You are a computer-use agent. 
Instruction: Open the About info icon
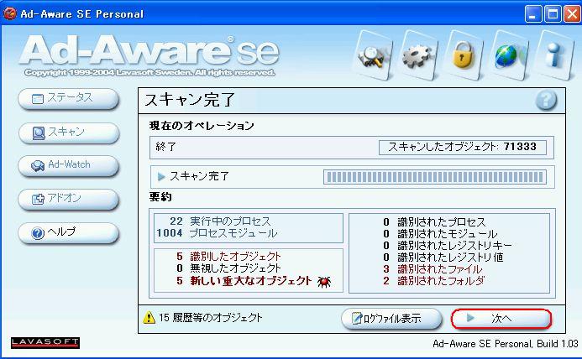click(x=554, y=55)
